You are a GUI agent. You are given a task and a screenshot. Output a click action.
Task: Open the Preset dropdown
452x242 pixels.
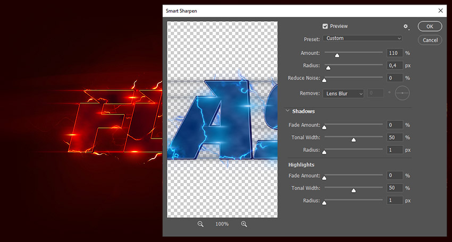(363, 38)
